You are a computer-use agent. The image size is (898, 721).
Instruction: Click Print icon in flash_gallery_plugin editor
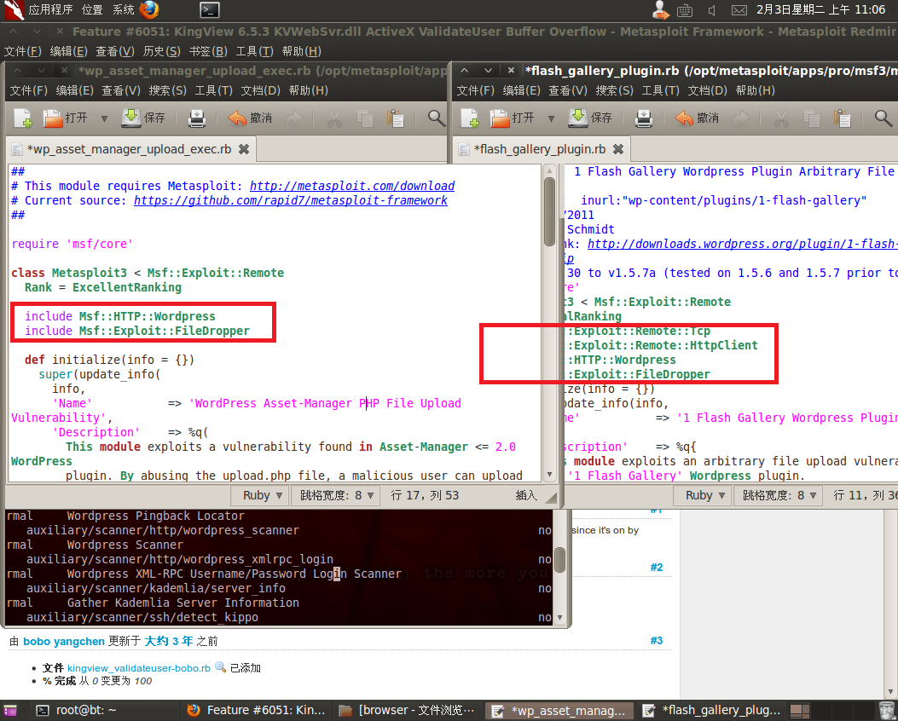pyautogui.click(x=644, y=118)
